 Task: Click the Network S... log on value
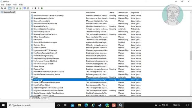pos(136,29)
